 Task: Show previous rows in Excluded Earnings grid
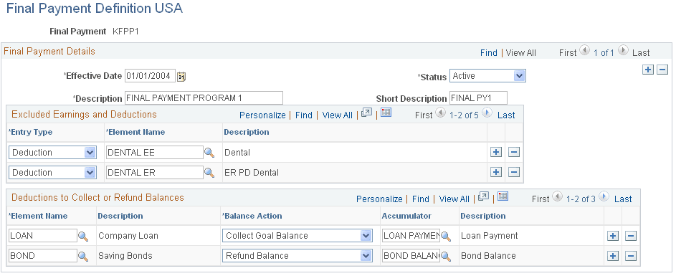click(x=440, y=113)
